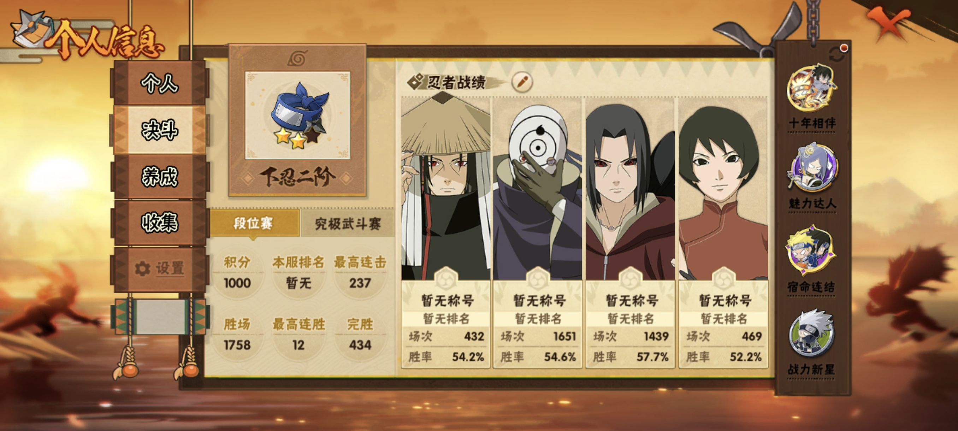958x431 pixels.
Task: Open the 设置 settings button
Action: tap(160, 268)
